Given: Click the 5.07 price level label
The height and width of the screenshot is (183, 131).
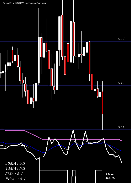Looking at the screenshot, I should click(x=121, y=127).
